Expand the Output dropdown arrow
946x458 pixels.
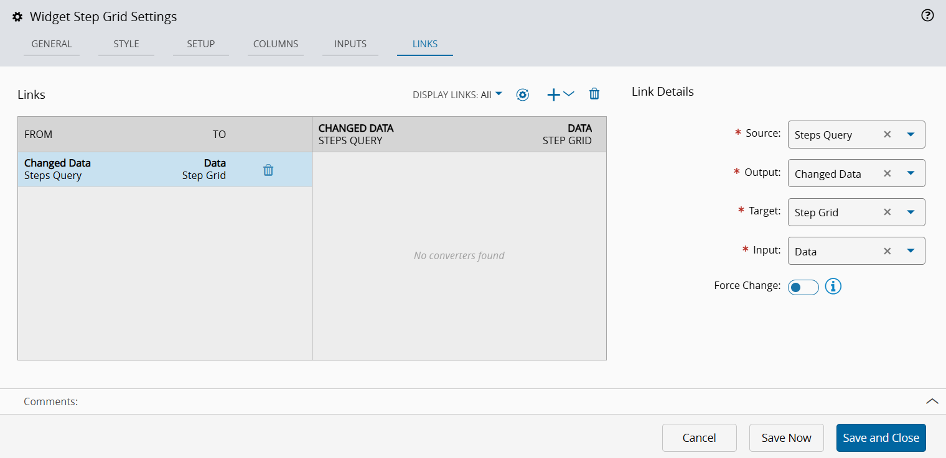pos(911,173)
